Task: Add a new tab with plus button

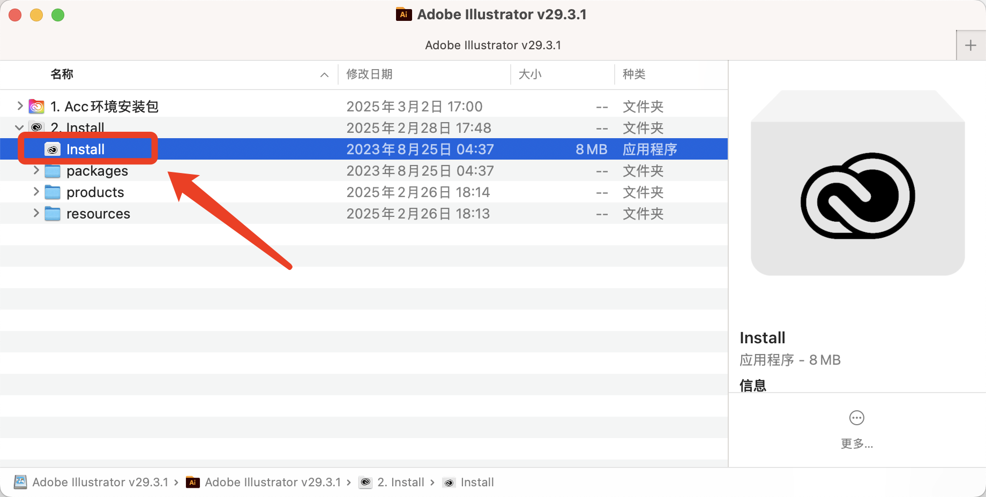Action: tap(970, 46)
